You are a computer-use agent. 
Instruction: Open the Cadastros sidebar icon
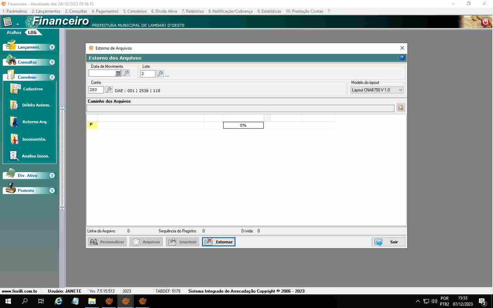[x=15, y=89]
